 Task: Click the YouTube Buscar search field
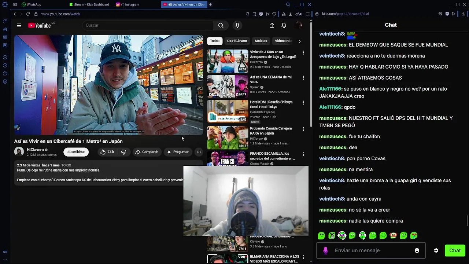pyautogui.click(x=148, y=25)
